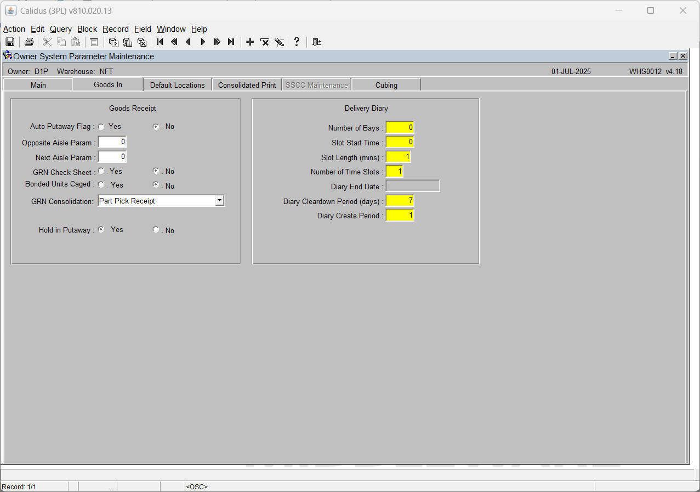Choose No for Bonded Units Caged
Screen dimensions: 700x492
(156, 185)
